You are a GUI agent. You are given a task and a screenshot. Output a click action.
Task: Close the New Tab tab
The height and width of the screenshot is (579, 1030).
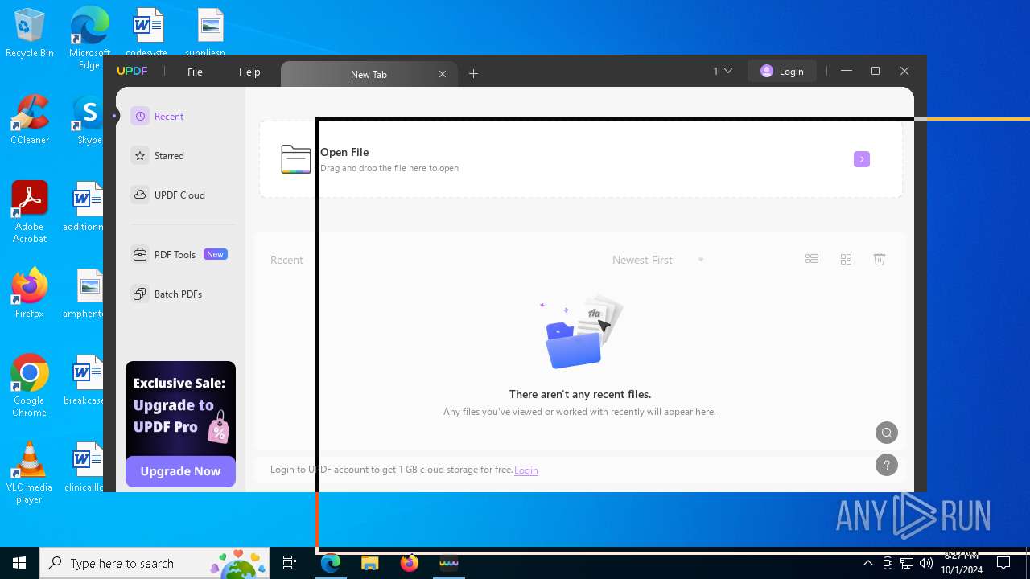[x=443, y=74]
